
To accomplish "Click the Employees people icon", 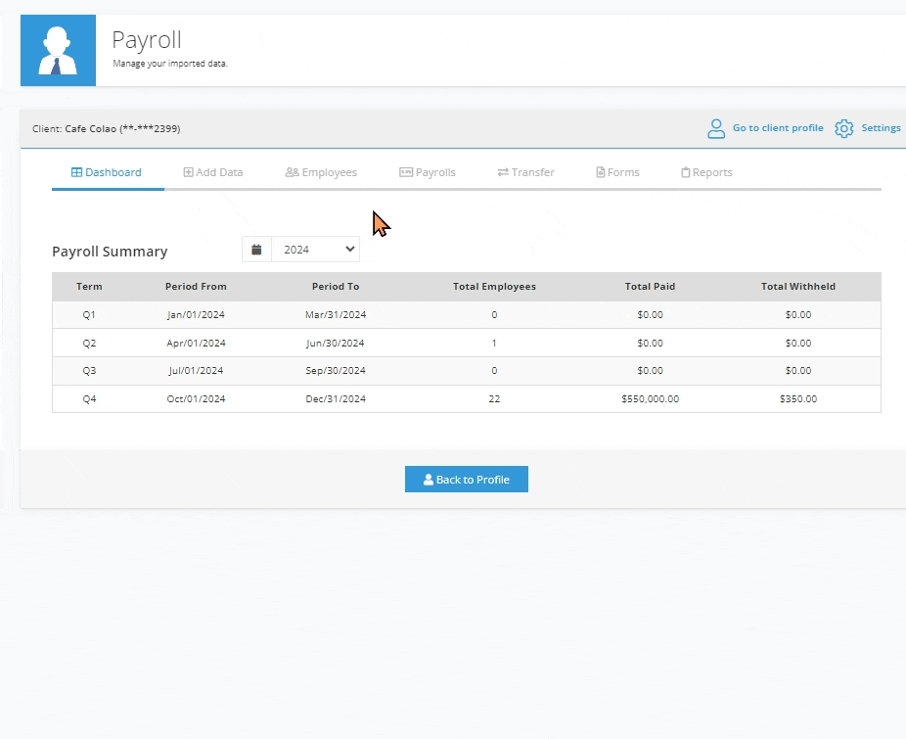I will tap(292, 172).
